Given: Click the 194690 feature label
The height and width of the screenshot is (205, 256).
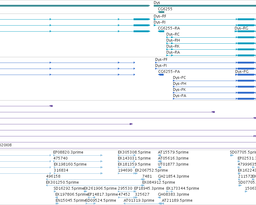Looking at the screenshot, I should coord(125,171).
